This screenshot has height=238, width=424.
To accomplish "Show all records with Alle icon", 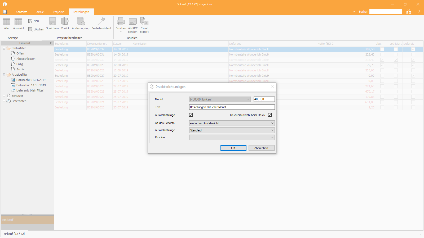I will [x=6, y=21].
